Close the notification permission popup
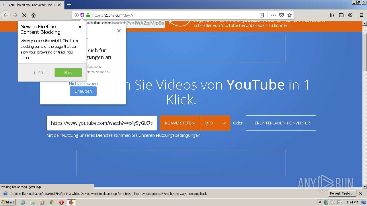Screen dimensions: 367x206 tap(119, 31)
